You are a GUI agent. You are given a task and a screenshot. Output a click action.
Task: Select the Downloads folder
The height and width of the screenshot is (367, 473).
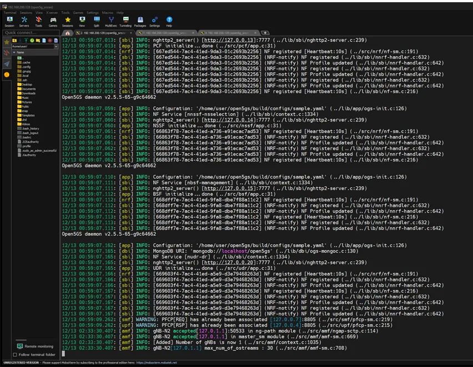coord(27,93)
